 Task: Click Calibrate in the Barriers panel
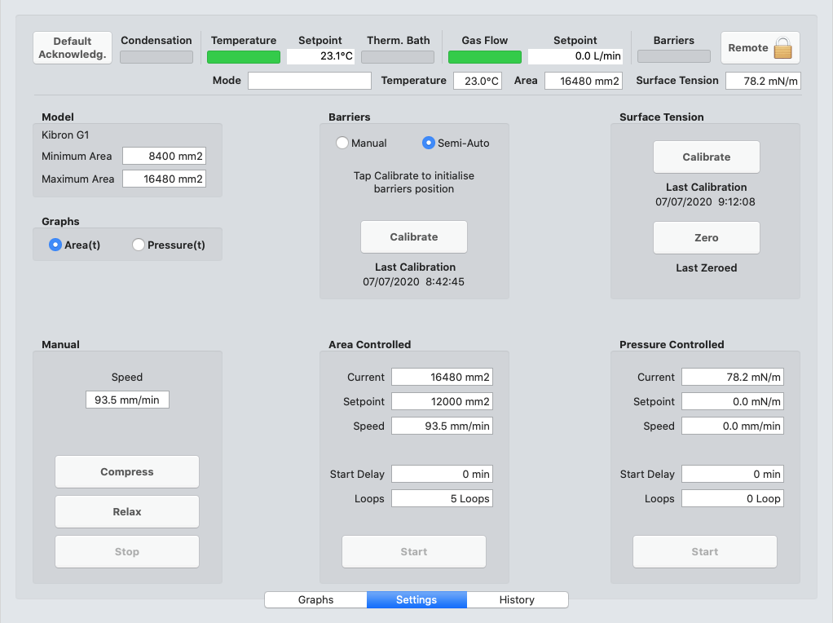click(x=414, y=237)
